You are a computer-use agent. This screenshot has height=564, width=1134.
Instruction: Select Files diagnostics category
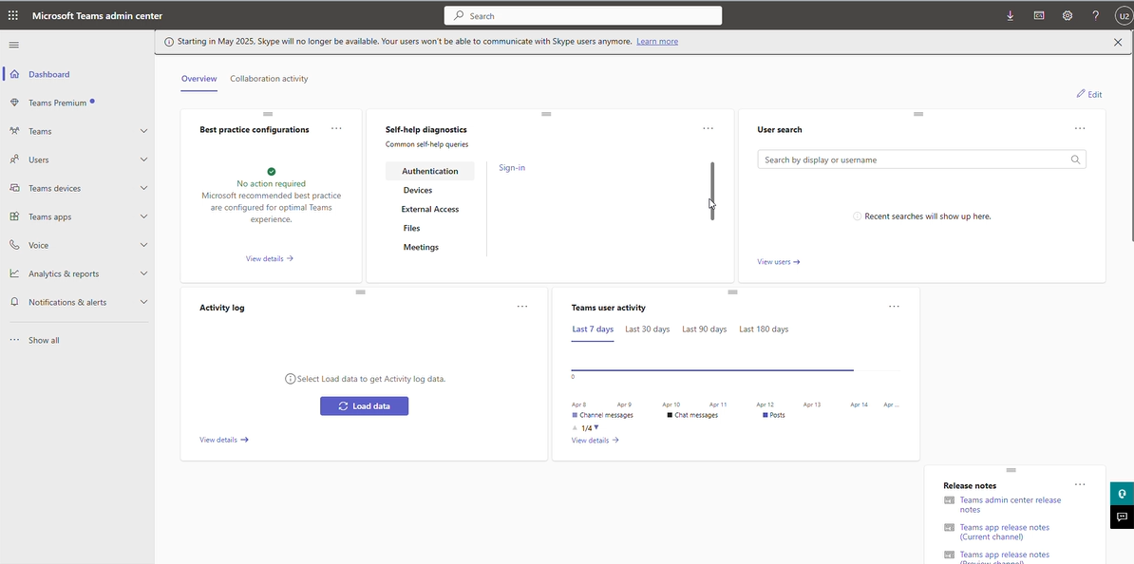point(411,228)
